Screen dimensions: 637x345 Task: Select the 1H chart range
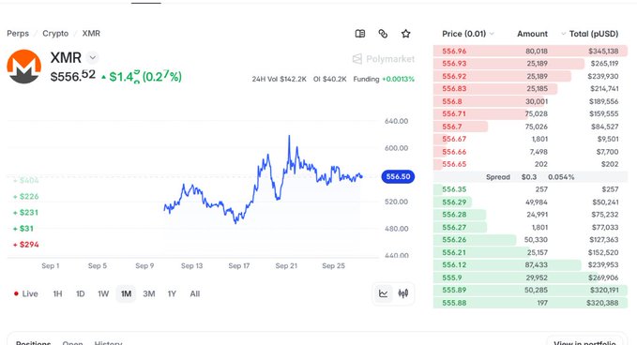[57, 293]
